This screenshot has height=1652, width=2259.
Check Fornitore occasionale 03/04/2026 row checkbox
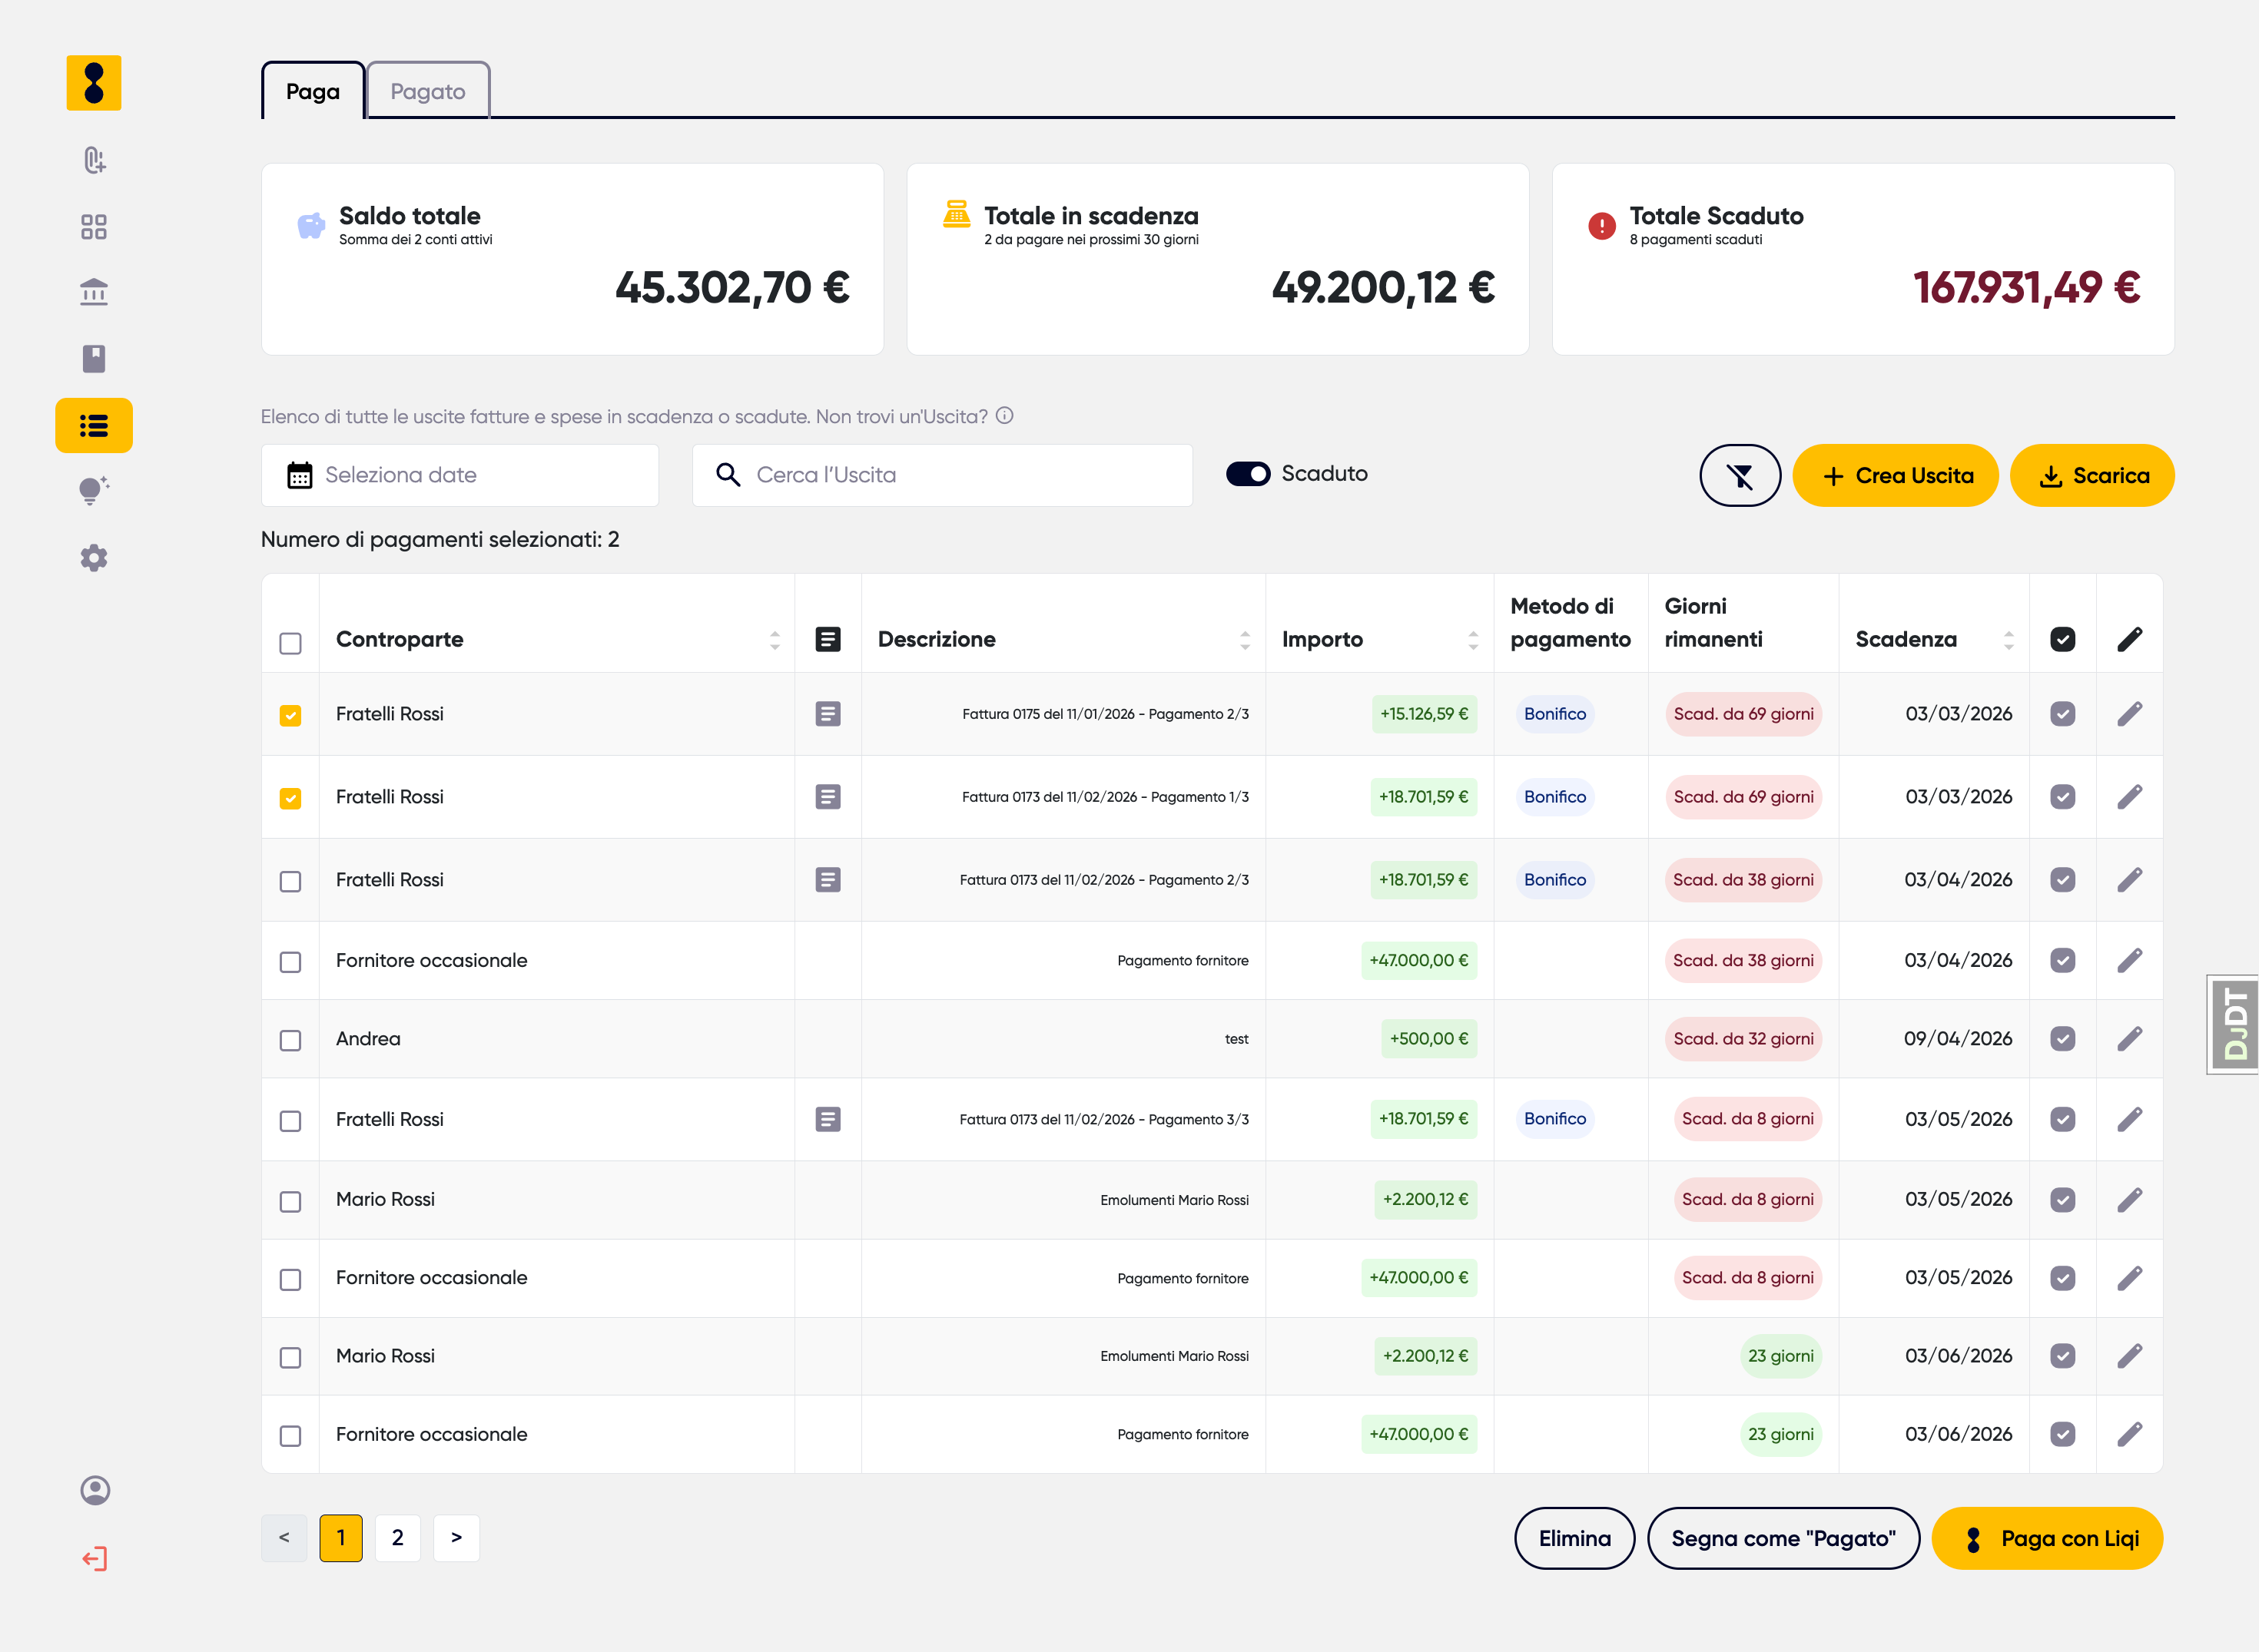click(x=290, y=962)
